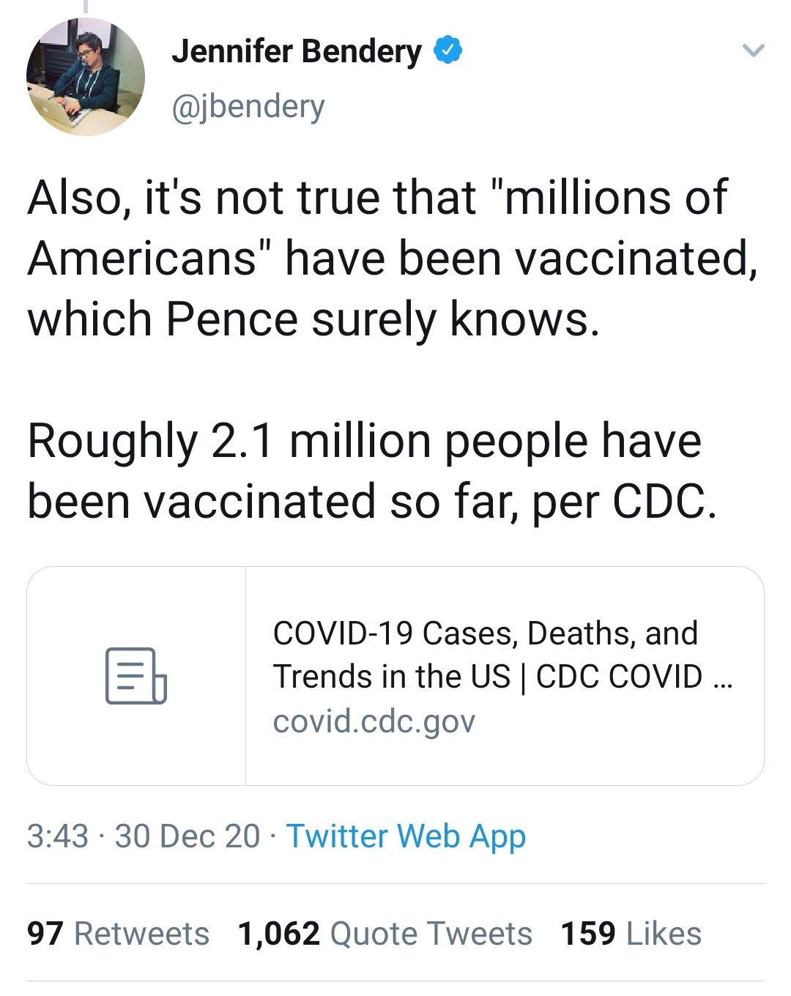
Task: Open Jennifer Bendery's profile avatar photo
Action: click(86, 77)
